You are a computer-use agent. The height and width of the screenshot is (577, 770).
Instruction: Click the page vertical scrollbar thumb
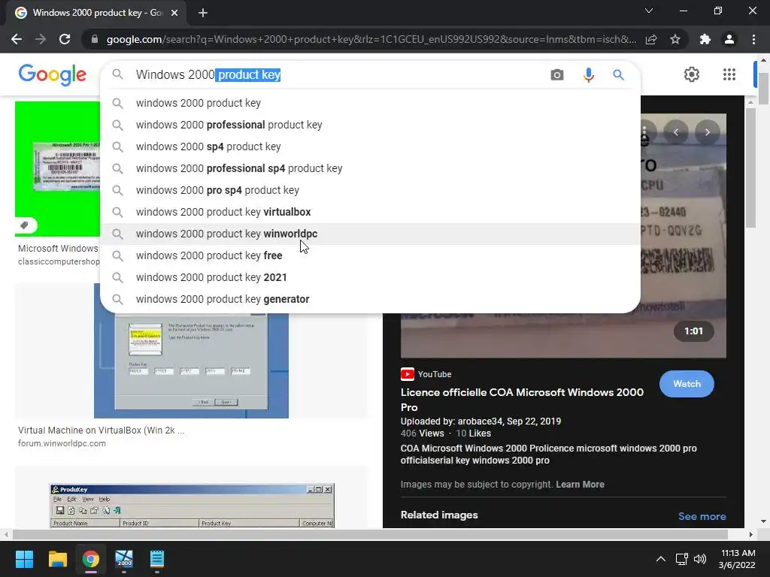point(763,89)
